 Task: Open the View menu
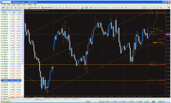tap(8, 5)
